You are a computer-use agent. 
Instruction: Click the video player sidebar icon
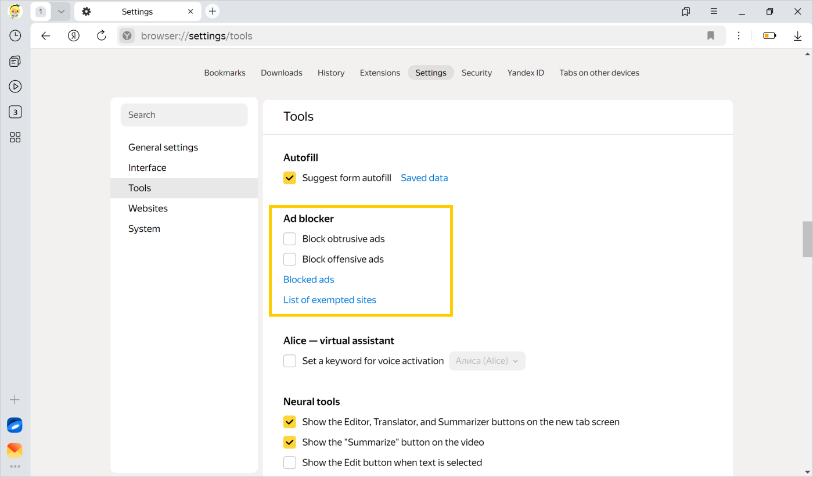15,87
